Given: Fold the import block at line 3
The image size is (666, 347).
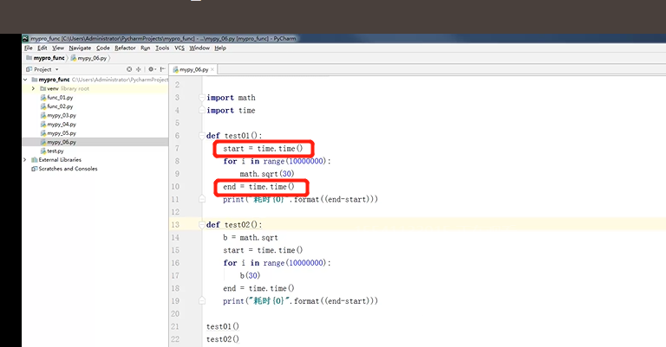Looking at the screenshot, I should point(202,98).
